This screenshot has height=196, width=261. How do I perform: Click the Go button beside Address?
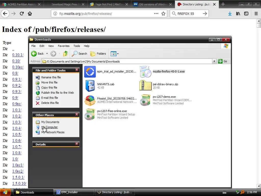pos(222,61)
